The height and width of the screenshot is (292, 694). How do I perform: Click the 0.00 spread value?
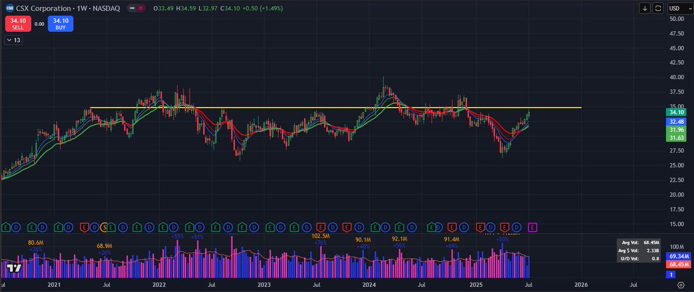point(39,24)
